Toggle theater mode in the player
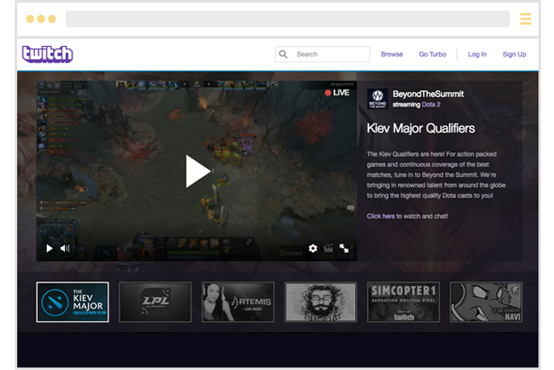This screenshot has height=370, width=554. tap(329, 248)
